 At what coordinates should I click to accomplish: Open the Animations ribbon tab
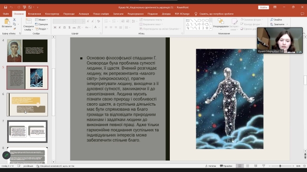click(84, 14)
